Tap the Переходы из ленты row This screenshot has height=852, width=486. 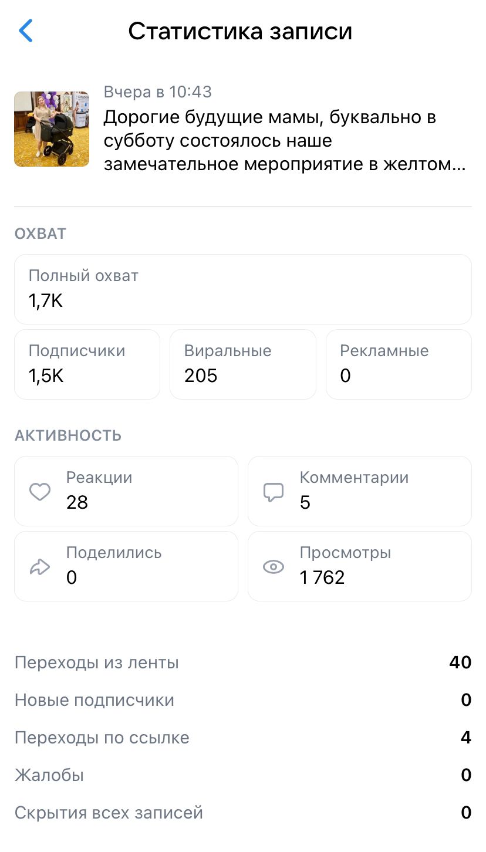[242, 662]
